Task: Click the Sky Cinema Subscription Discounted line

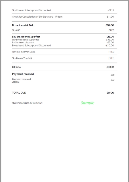Action: (x=31, y=10)
